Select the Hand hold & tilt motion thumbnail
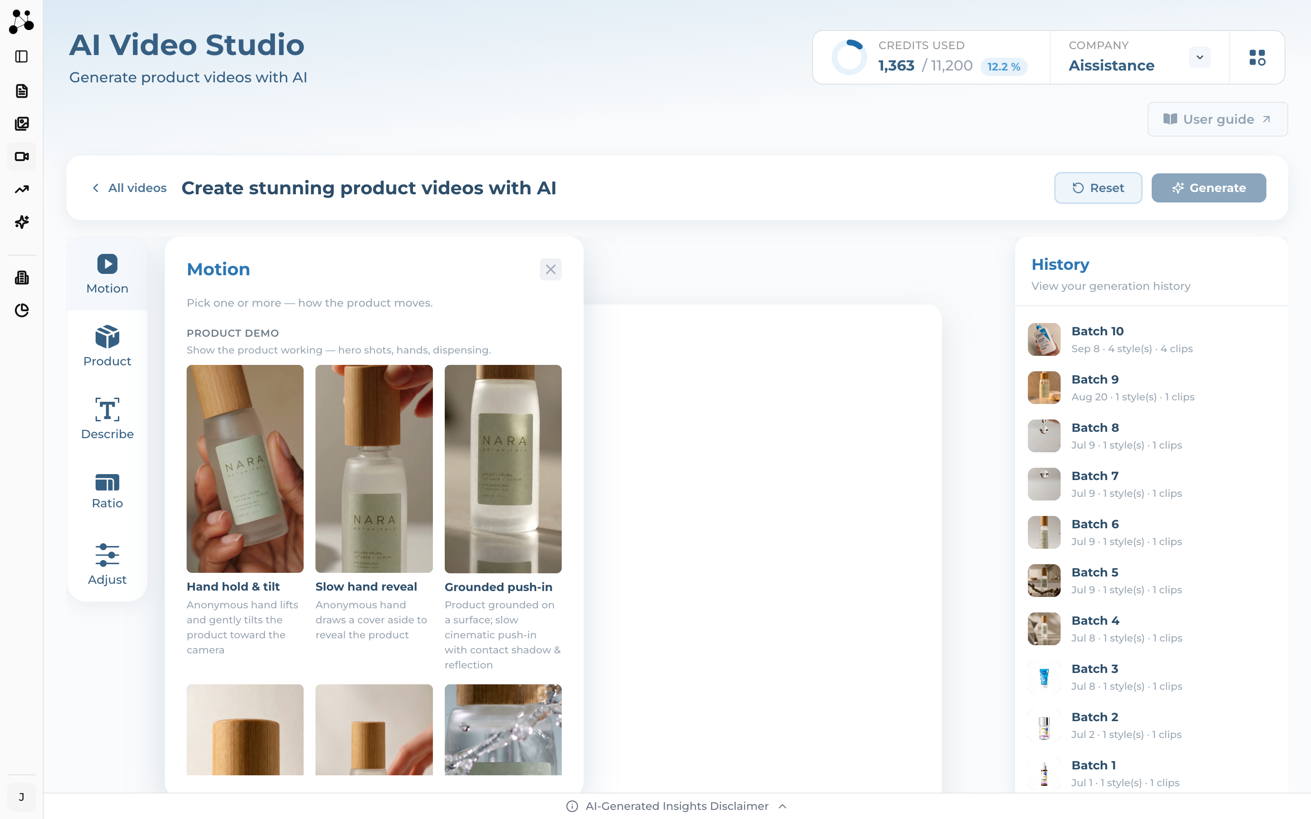Screen dimensions: 1311x819 click(245, 469)
